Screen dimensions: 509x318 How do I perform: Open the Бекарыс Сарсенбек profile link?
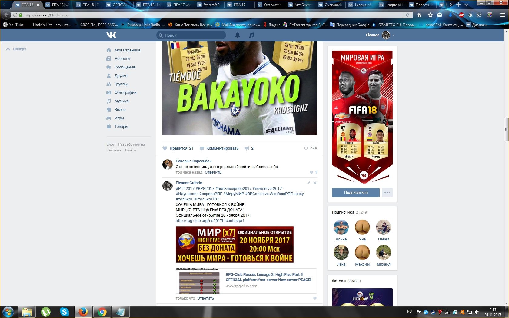click(194, 161)
